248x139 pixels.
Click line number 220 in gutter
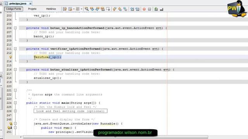coord(9,86)
